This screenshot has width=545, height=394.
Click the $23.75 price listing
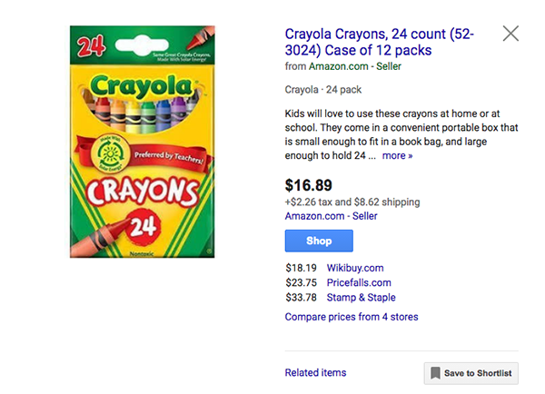[301, 282]
